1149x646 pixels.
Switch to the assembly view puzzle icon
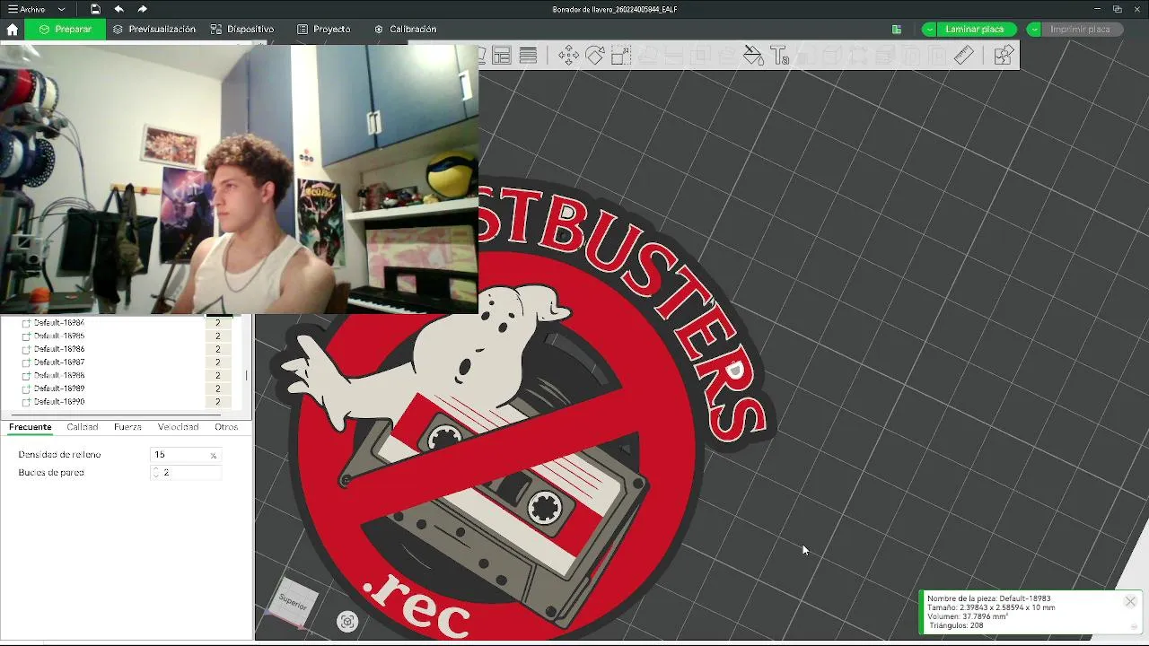point(1004,56)
